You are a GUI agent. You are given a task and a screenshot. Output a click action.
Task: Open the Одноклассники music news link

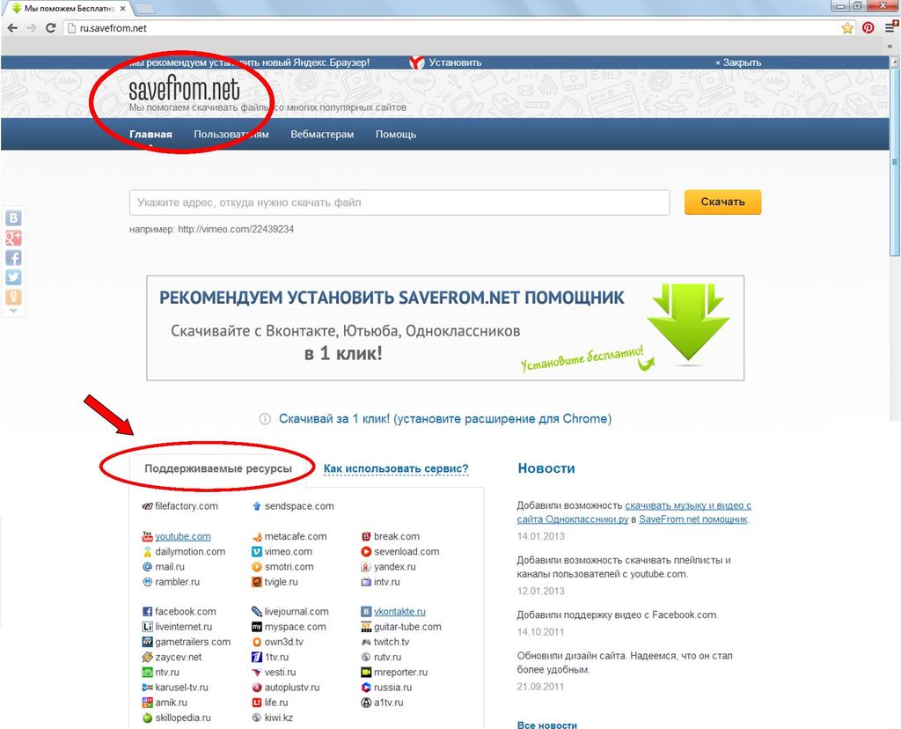coord(634,512)
